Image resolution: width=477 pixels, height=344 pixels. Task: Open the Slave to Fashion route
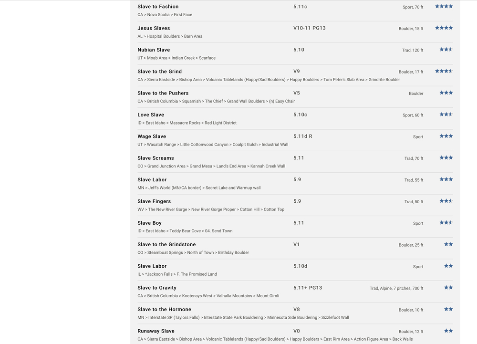pyautogui.click(x=158, y=7)
